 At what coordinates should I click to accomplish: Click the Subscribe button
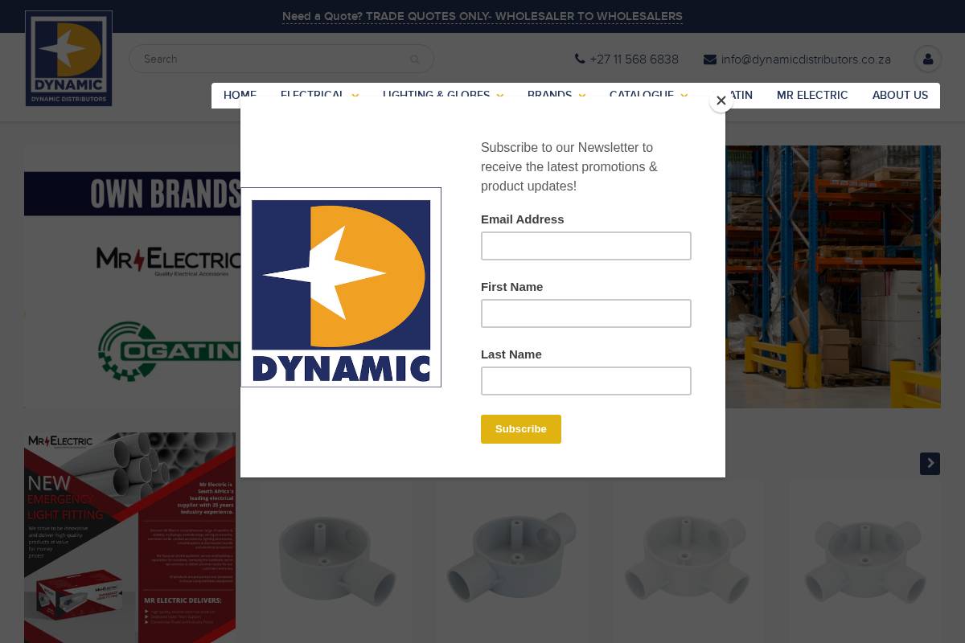pos(520,429)
